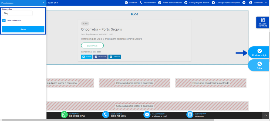The height and width of the screenshot is (121, 270).
Task: Click the Configurações Básicas gear icon
Action: pos(186,3)
